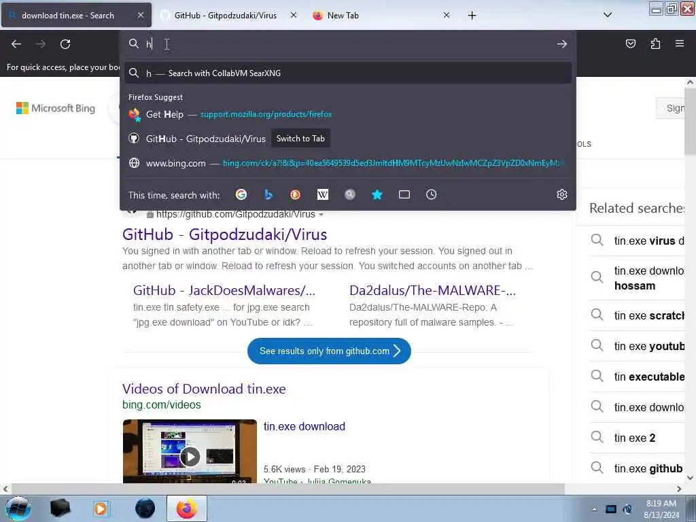Search this time with CollabVM SearXNG icon

(350, 194)
